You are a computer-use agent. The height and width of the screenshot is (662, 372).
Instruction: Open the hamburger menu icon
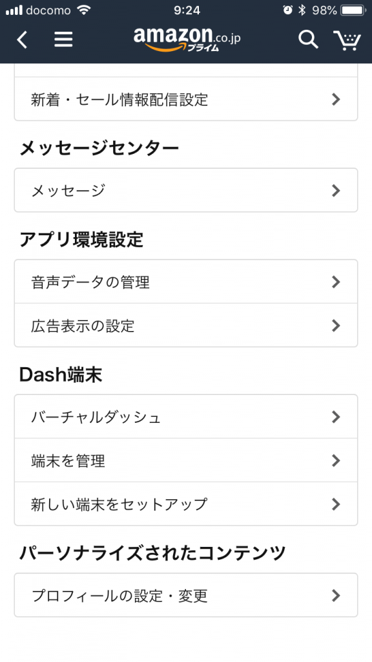(63, 39)
